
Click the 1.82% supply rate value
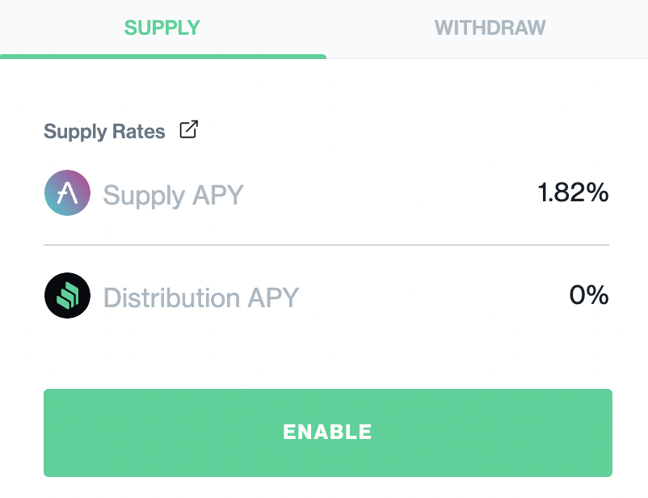pos(573,192)
